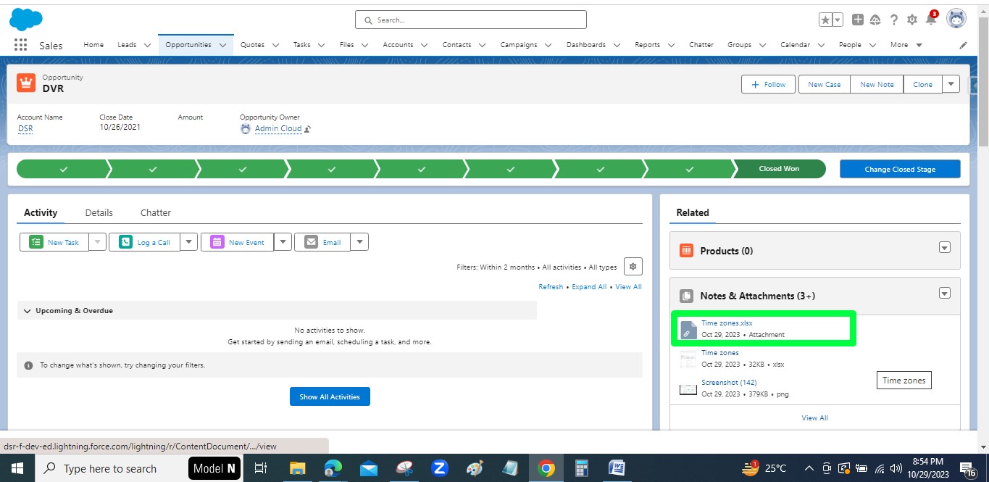
Task: Click the New Task button
Action: (54, 242)
